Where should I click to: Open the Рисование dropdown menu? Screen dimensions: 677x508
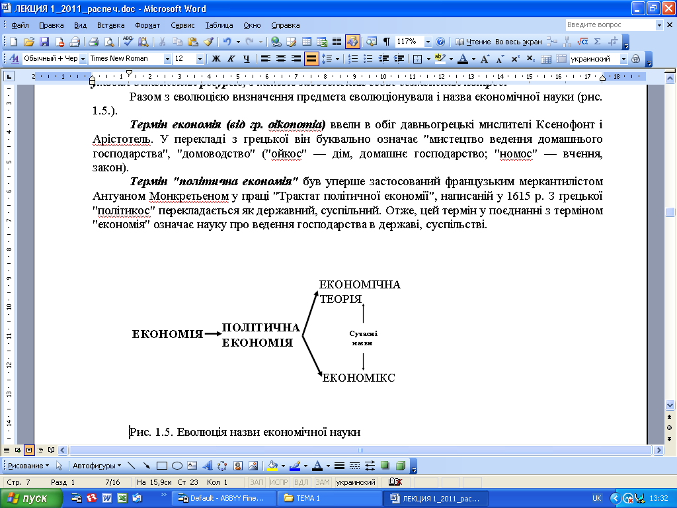[28, 466]
